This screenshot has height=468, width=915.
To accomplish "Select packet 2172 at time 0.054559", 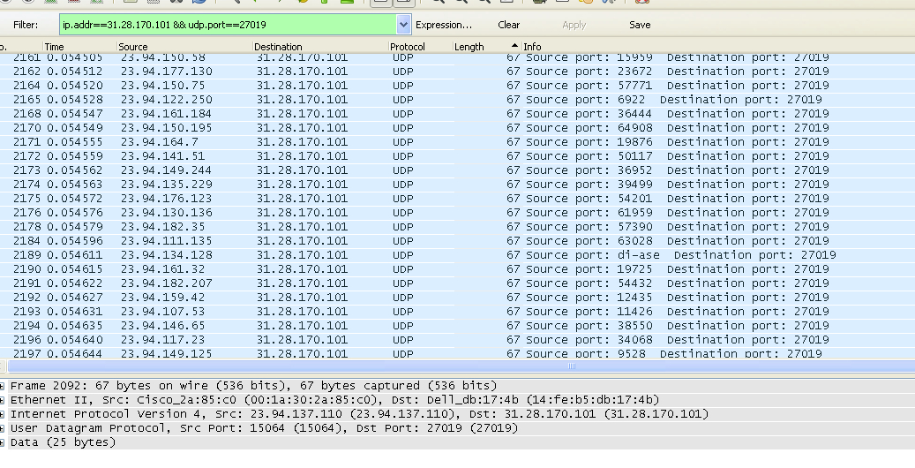I will [x=457, y=156].
